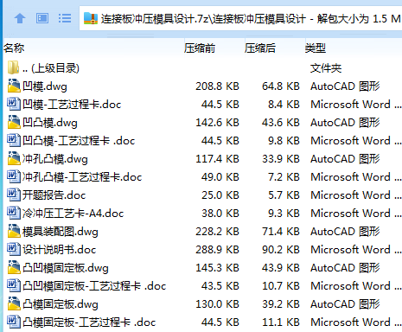Sort by the 压缩后 column header
Viewport: 402px width, 332px height.
(260, 48)
